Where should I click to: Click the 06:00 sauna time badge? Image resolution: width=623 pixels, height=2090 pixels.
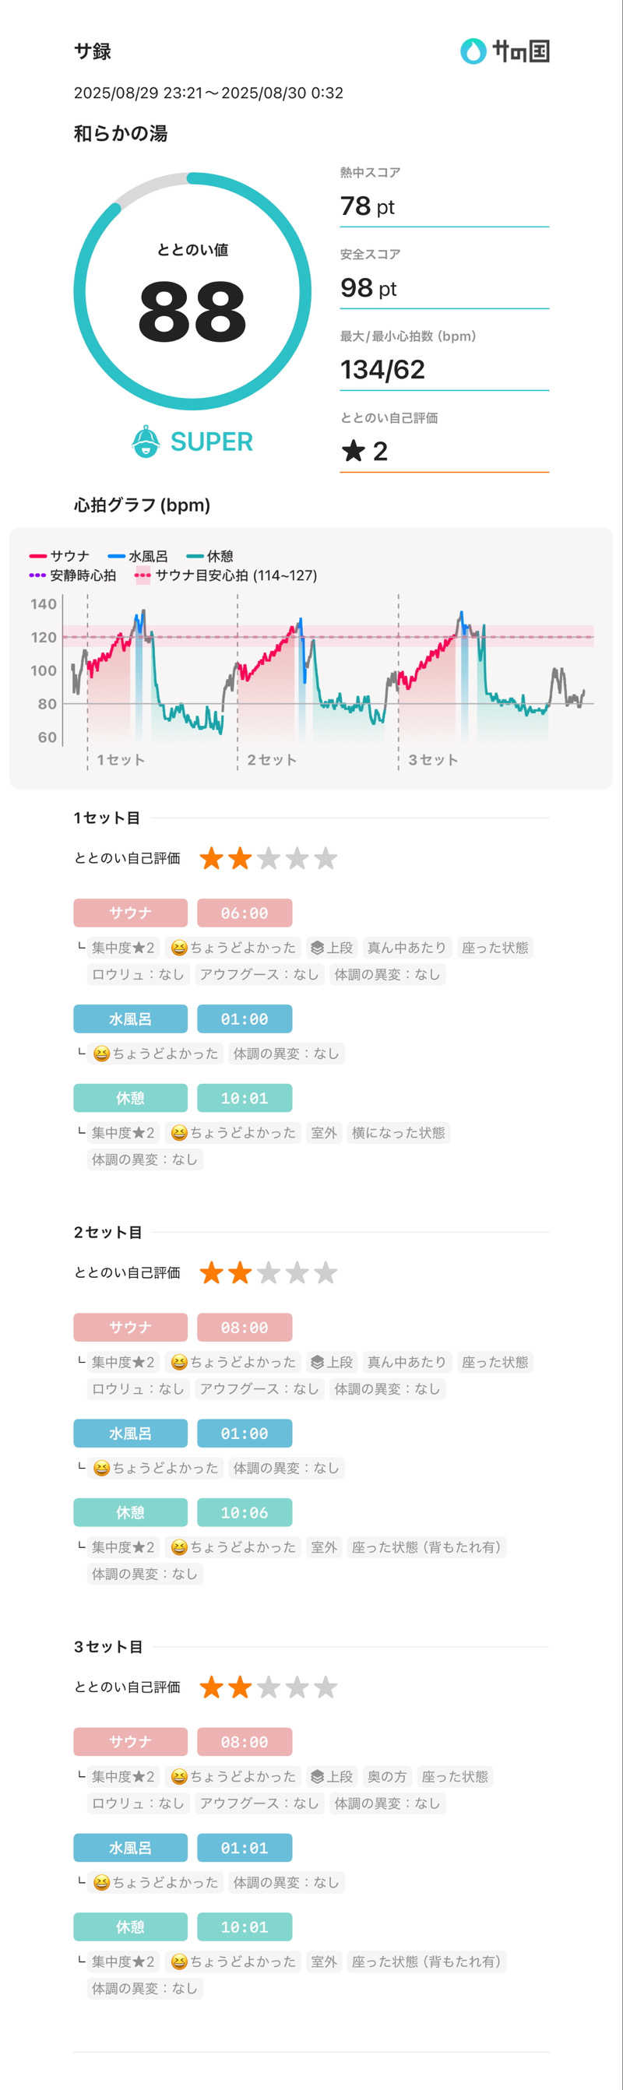tap(245, 913)
